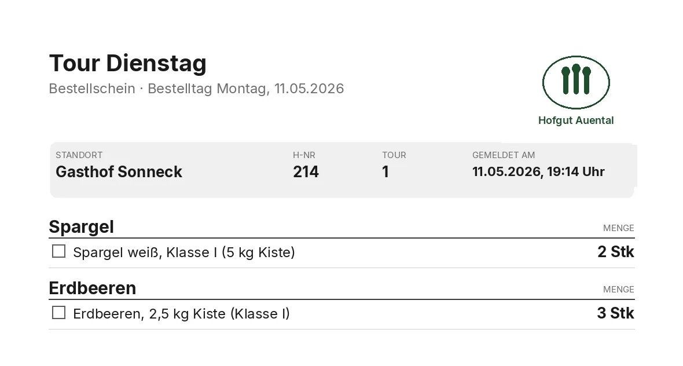The height and width of the screenshot is (366, 683).
Task: Click the GEMELDET AM field label
Action: (504, 155)
